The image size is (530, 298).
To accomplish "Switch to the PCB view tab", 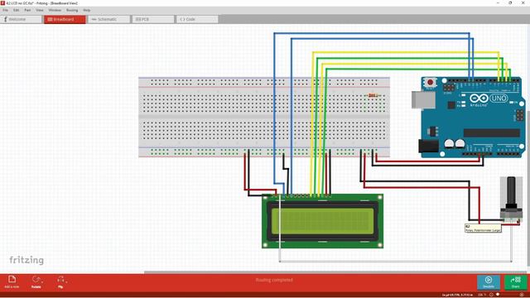I will click(x=153, y=19).
